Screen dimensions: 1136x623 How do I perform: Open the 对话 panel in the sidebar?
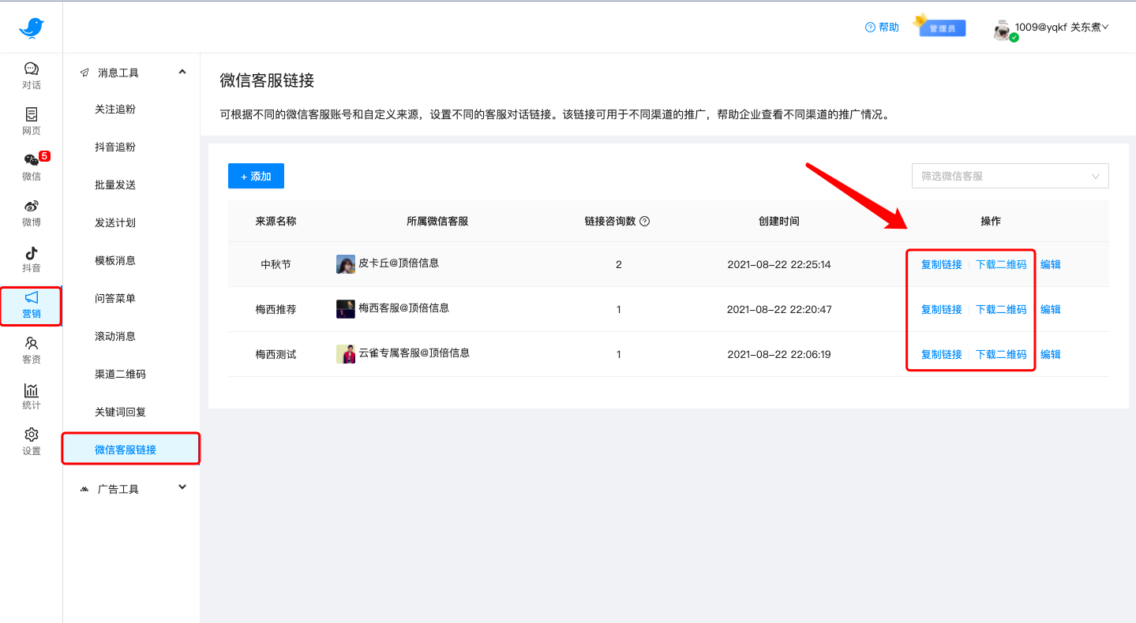(32, 75)
